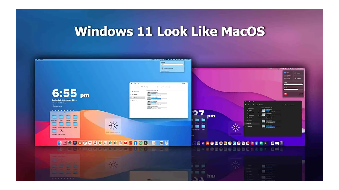Toggle Wi-Fi in dark control center

coord(287,73)
